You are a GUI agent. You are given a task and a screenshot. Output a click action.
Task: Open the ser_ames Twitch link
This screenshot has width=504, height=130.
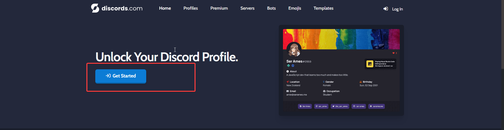(321, 106)
